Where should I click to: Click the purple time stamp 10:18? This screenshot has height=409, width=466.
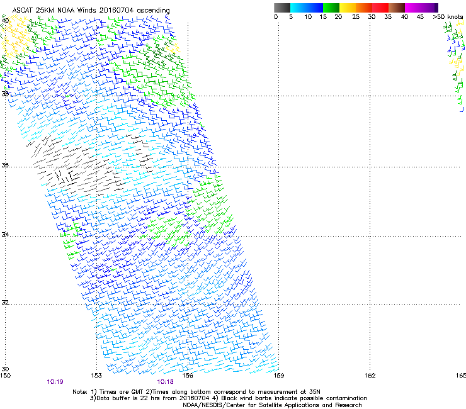pos(165,382)
